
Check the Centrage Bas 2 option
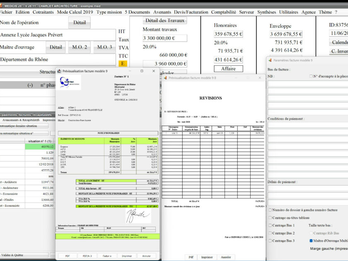click(x=270, y=233)
